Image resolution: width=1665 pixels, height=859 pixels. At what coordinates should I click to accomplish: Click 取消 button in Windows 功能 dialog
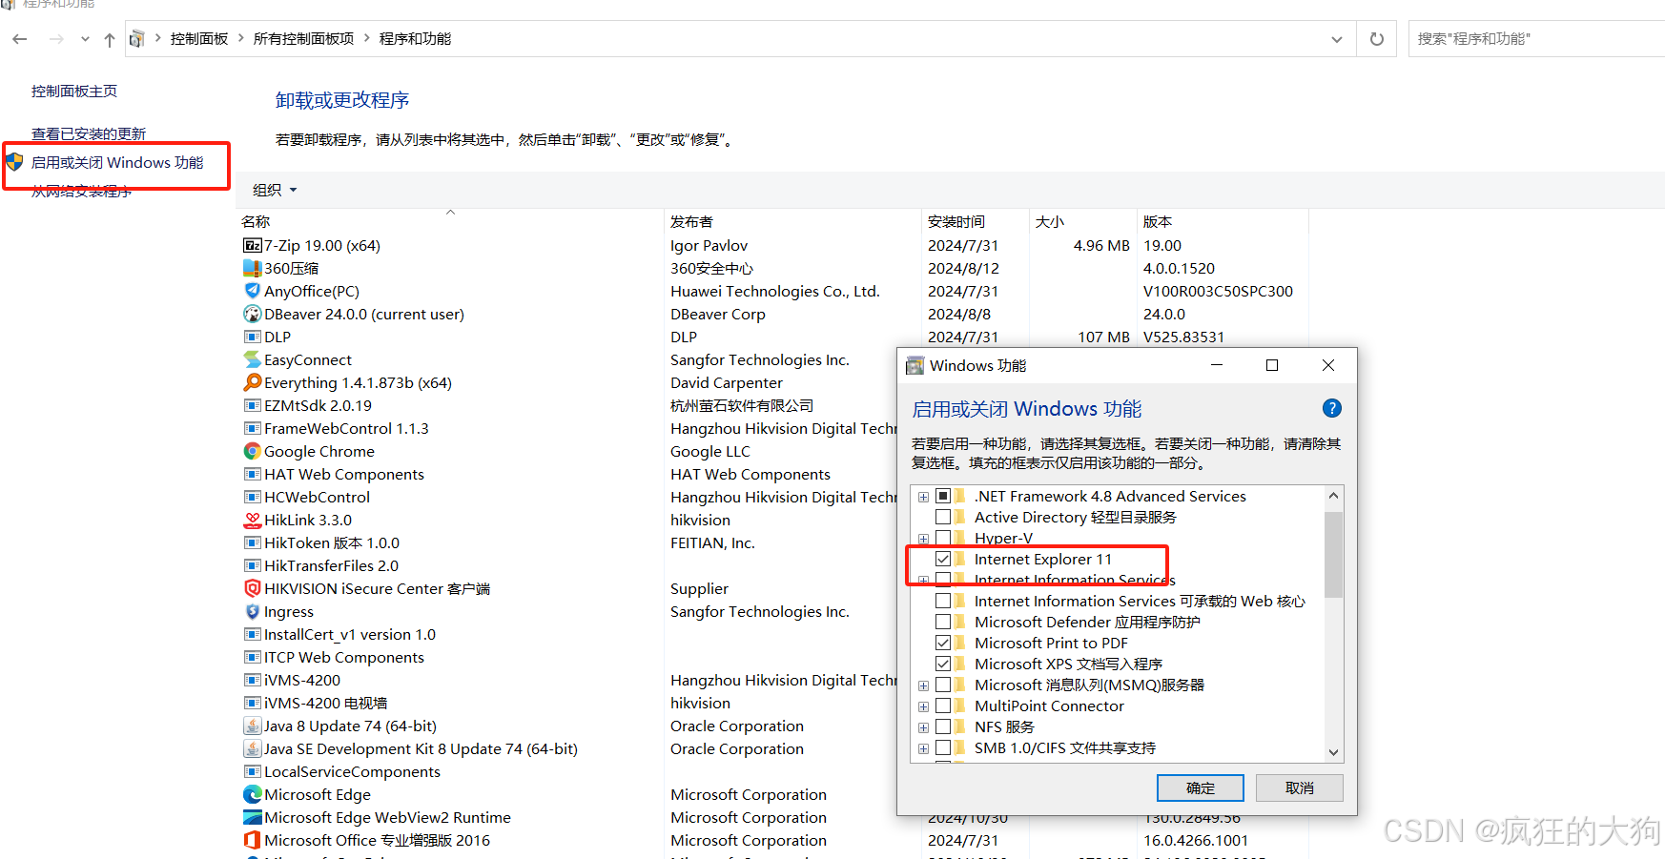[1300, 787]
